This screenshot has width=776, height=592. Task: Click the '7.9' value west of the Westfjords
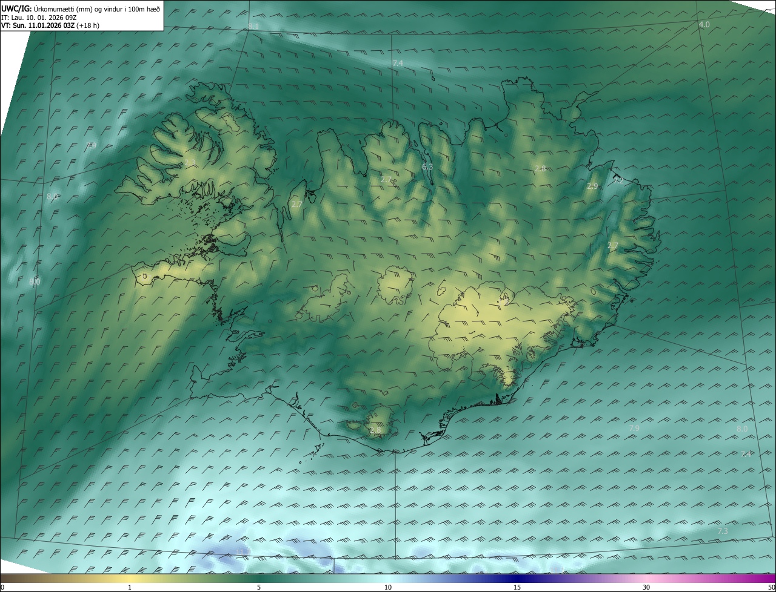pos(91,145)
